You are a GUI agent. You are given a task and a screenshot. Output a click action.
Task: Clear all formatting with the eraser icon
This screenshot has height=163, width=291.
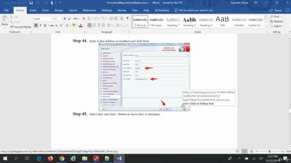click(84, 19)
